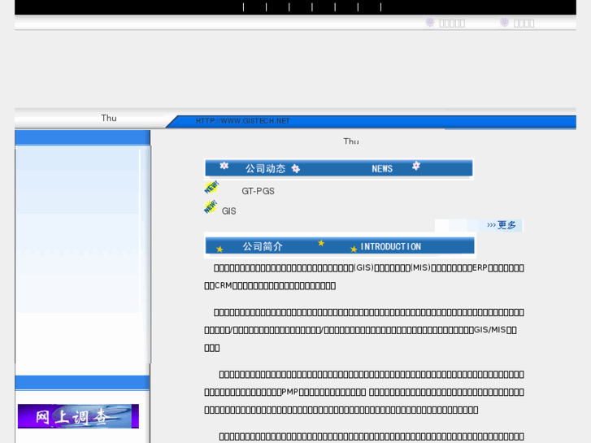Screen dimensions: 591x443
Task: Open the GT-PGS news item
Action: (x=259, y=191)
